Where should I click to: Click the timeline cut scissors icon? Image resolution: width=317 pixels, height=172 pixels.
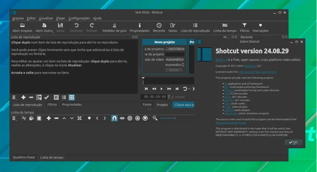tap(24, 118)
